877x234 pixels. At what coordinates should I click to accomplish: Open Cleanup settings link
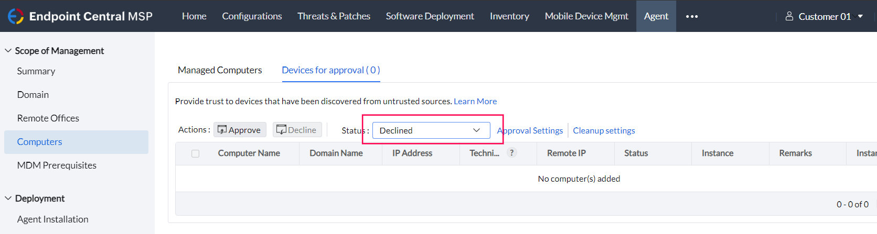point(604,130)
